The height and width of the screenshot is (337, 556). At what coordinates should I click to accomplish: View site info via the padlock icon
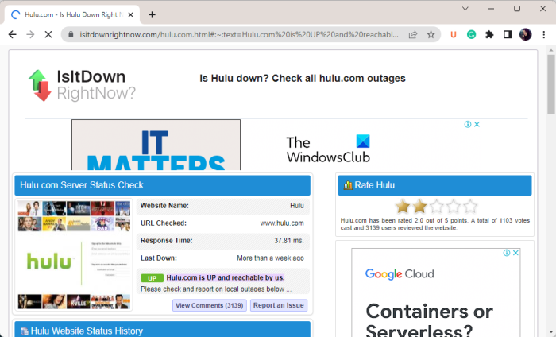point(71,34)
